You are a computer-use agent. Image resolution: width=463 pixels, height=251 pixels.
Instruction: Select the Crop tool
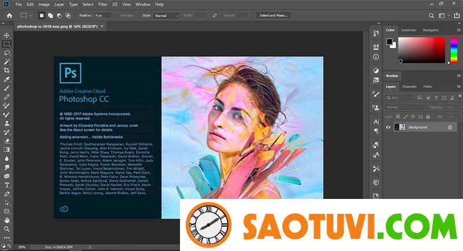point(6,70)
